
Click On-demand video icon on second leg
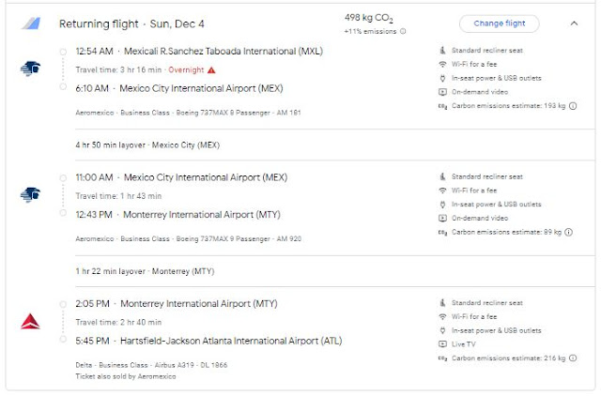click(443, 218)
